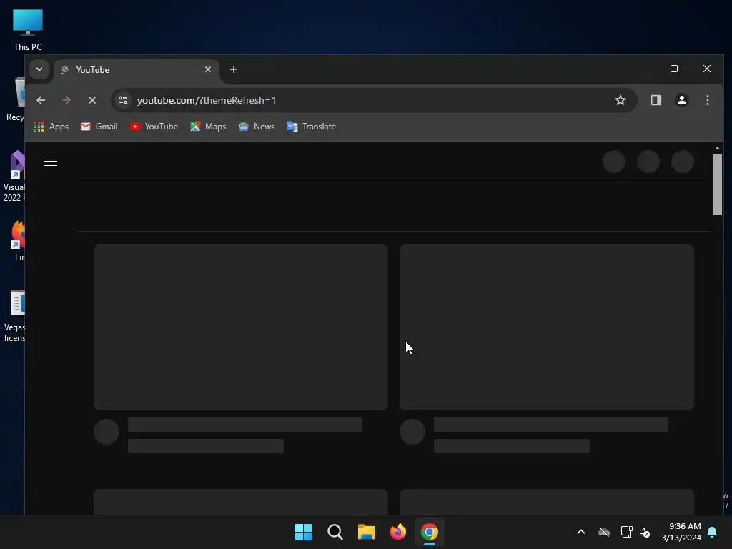View site information icon in address bar
732x549 pixels.
point(123,100)
